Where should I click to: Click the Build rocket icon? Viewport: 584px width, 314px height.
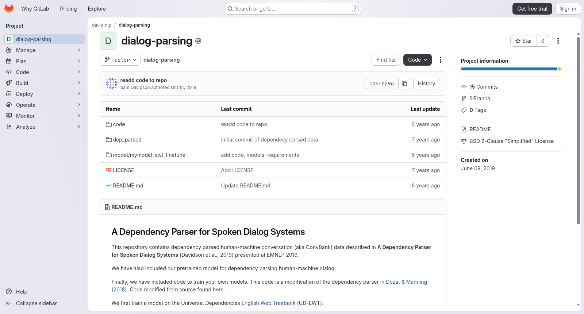pos(9,83)
